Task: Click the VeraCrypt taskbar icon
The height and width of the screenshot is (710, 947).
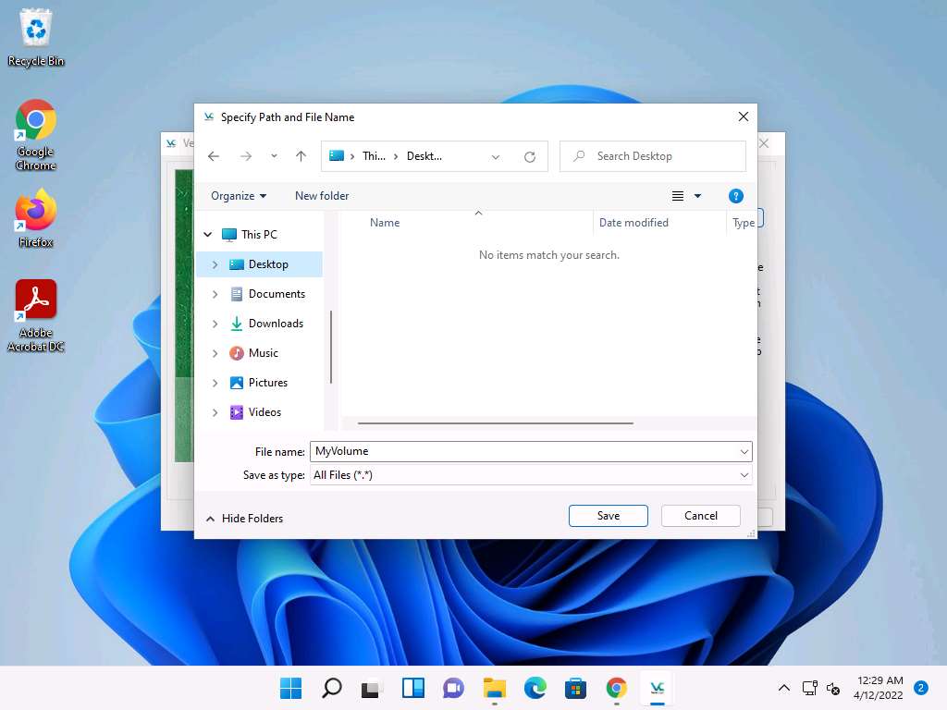Action: pos(658,688)
